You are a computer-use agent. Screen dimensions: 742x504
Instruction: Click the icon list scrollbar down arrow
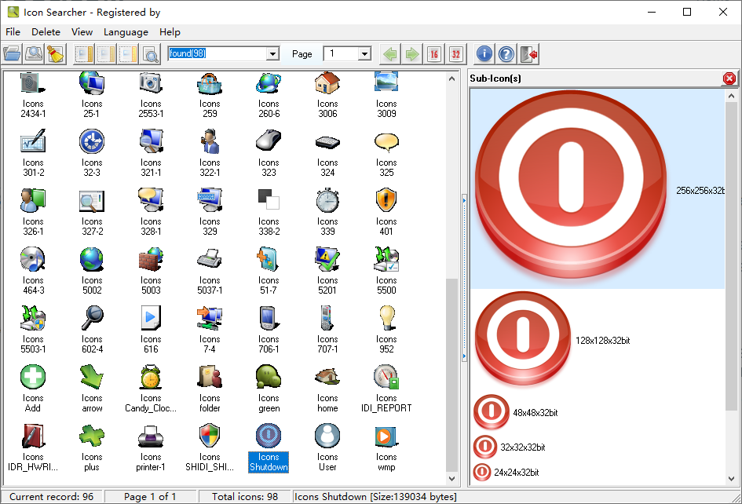click(452, 478)
